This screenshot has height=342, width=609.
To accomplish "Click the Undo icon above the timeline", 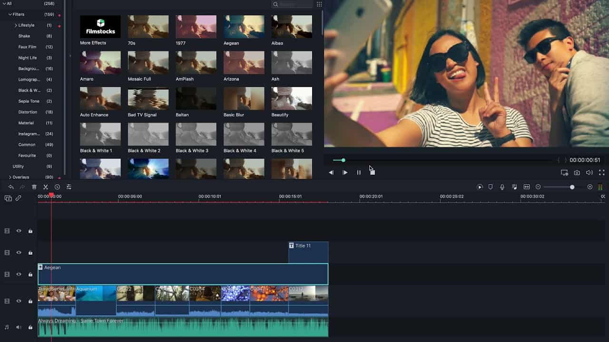I will 11,187.
